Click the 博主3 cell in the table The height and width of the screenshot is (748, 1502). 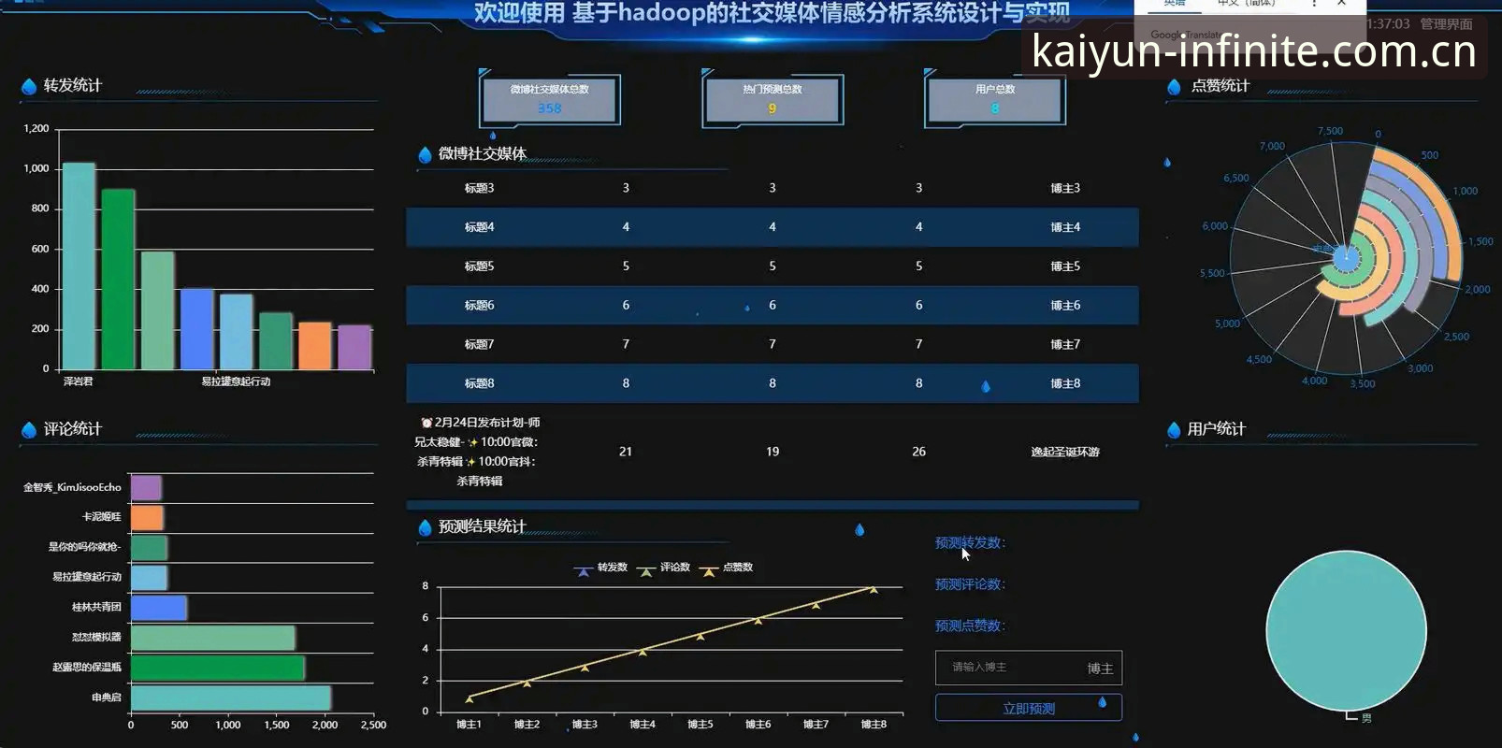coord(1065,188)
